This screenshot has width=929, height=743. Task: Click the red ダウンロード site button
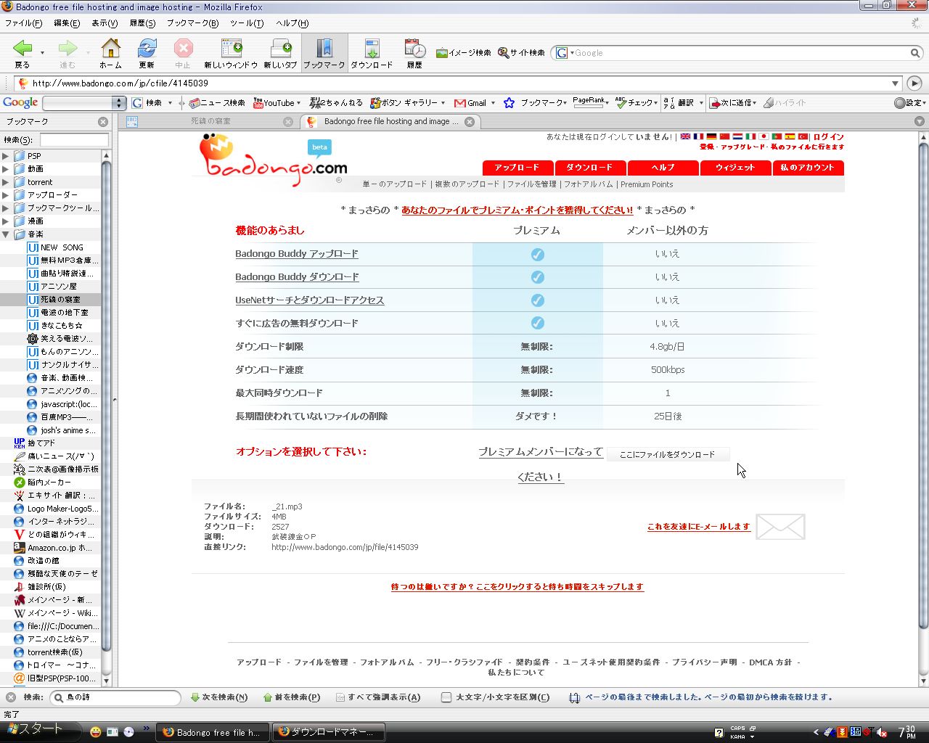click(589, 168)
